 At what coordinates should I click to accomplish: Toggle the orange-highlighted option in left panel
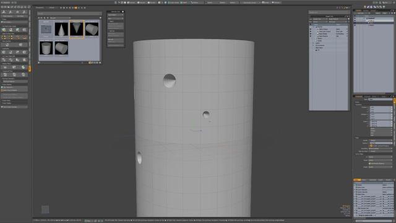click(x=14, y=90)
